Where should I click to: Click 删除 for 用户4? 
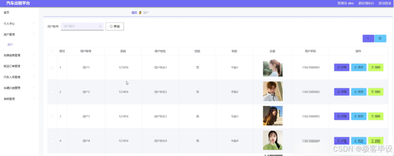(376, 141)
